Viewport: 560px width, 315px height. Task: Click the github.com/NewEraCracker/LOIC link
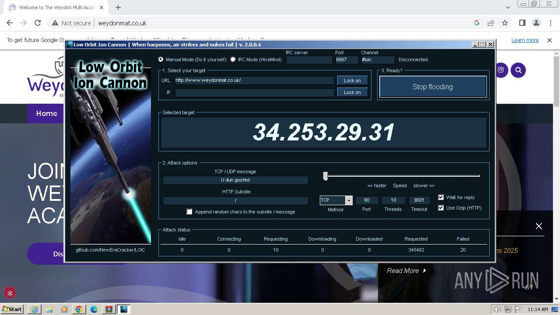110,250
